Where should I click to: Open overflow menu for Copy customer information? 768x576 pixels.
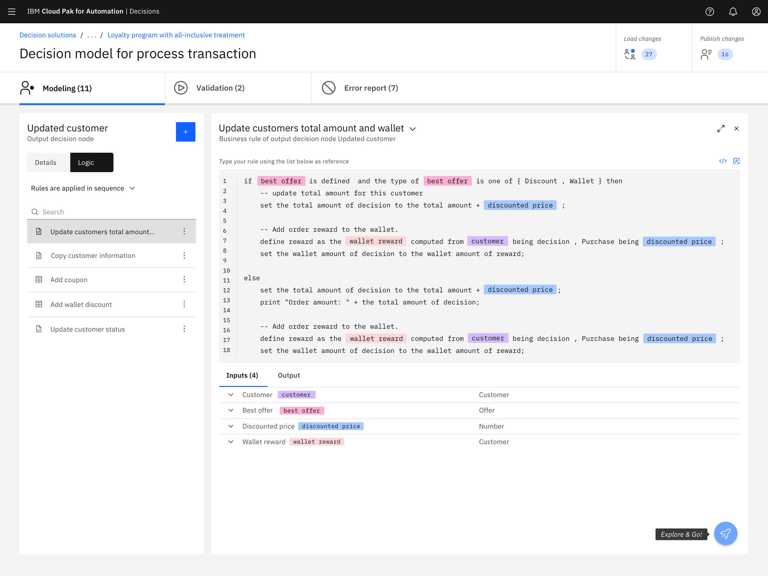184,255
